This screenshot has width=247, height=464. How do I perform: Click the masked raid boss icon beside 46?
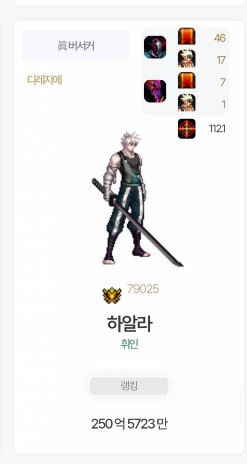pos(155,47)
